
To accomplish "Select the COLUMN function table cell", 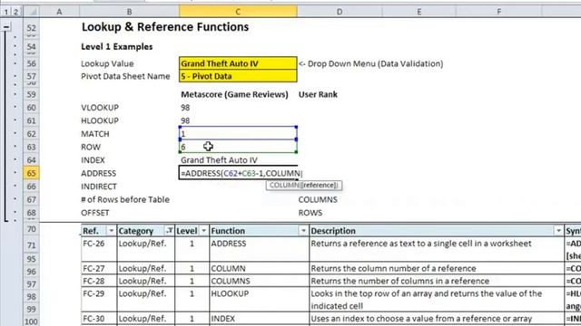I will click(x=259, y=268).
